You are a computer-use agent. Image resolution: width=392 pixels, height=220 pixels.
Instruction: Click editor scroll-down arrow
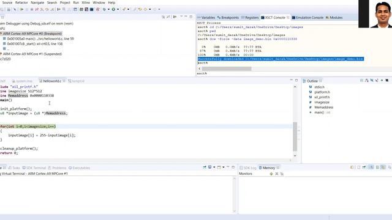point(295,156)
